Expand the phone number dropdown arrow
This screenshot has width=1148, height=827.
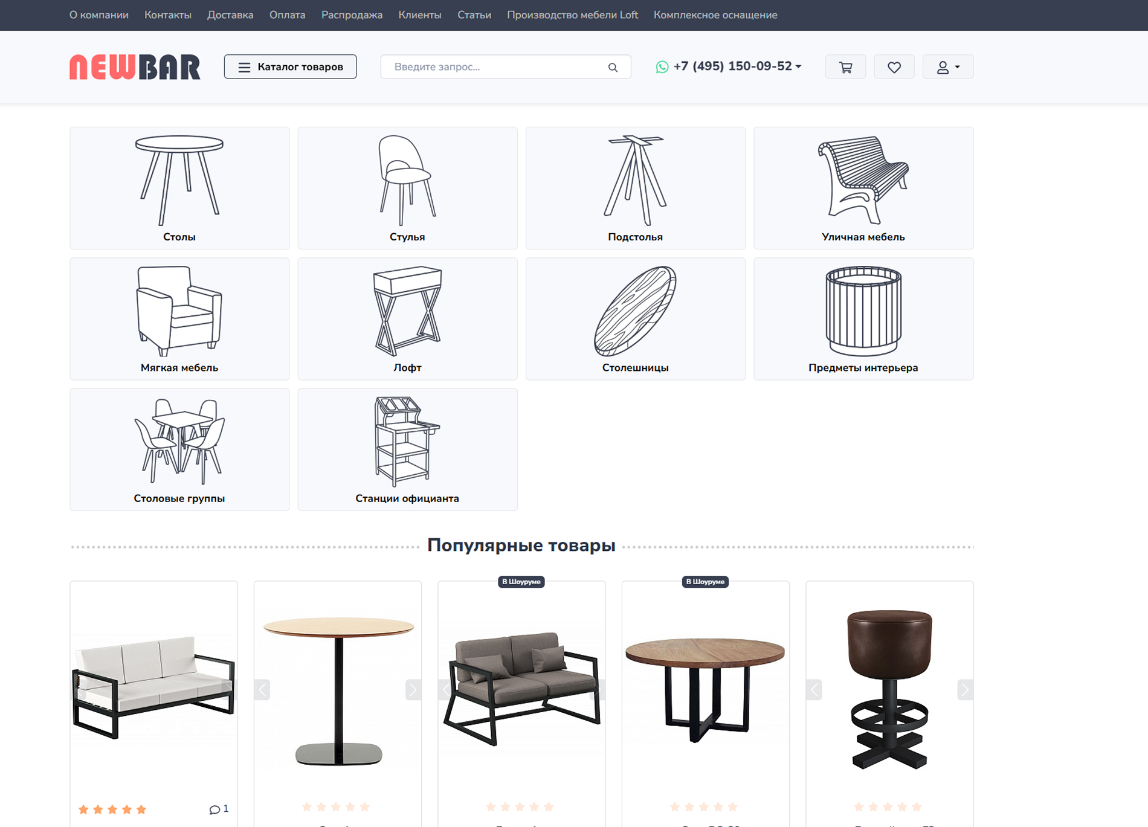point(799,67)
